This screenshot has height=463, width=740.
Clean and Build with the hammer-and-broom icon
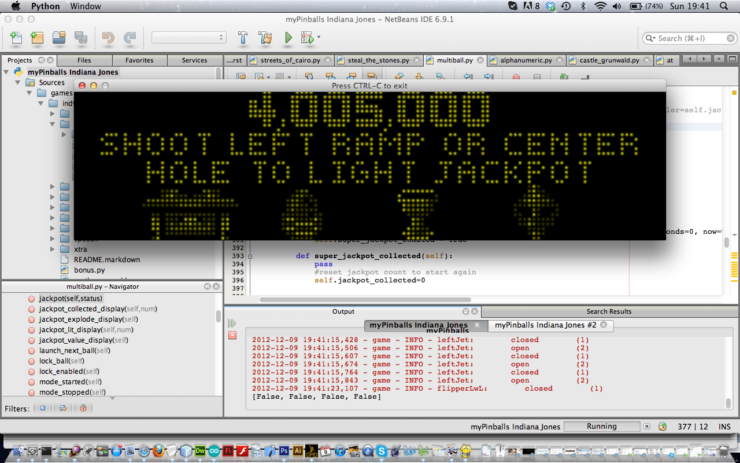(x=265, y=38)
